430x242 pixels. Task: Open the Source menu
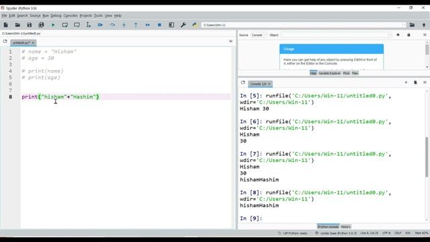pos(35,15)
